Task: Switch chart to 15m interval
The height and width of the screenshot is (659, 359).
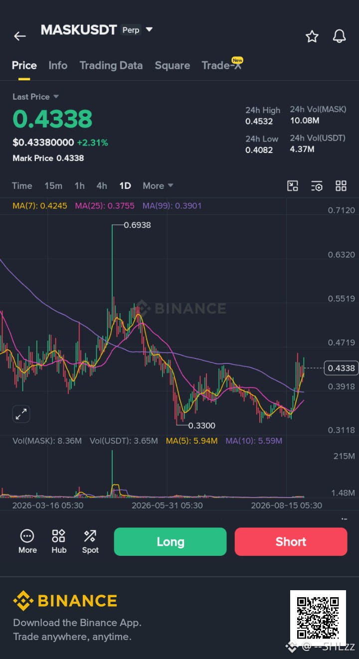Action: [x=53, y=186]
